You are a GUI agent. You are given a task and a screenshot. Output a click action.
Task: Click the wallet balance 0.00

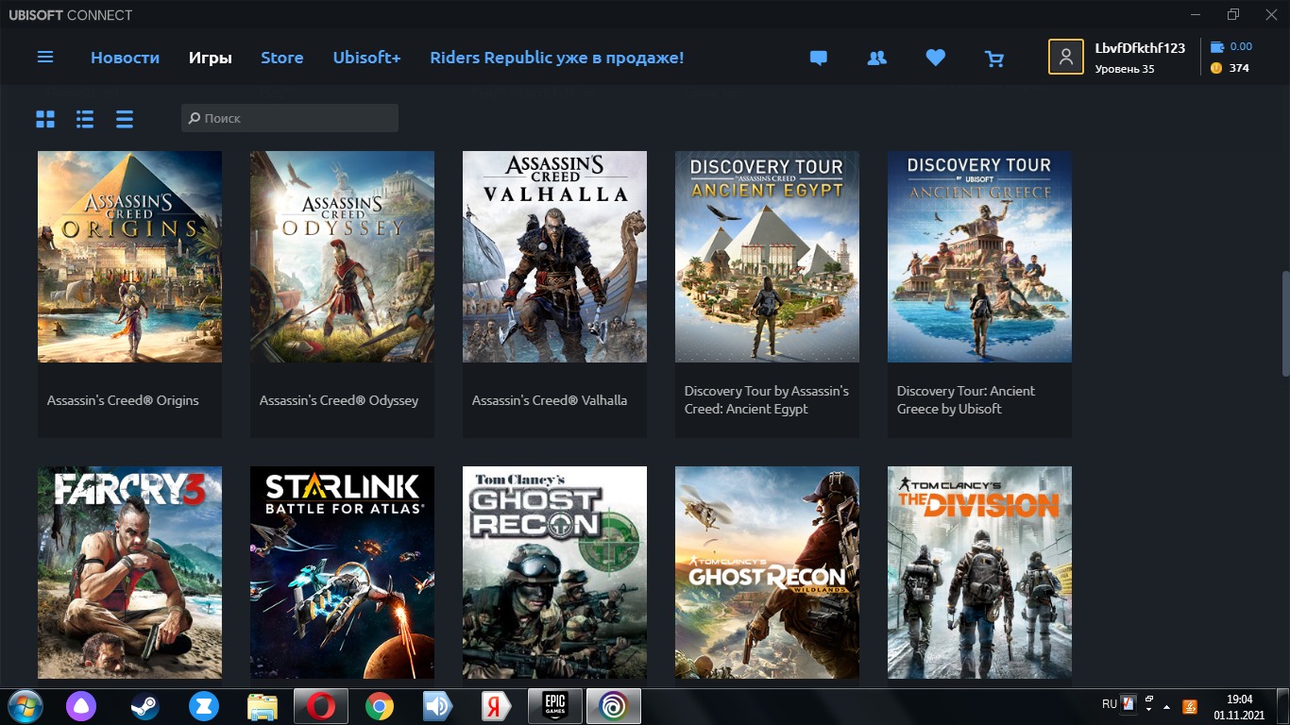[1231, 46]
